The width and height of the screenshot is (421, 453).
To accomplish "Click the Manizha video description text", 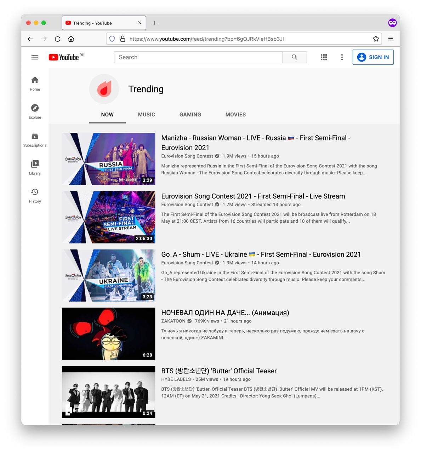I will pyautogui.click(x=269, y=169).
